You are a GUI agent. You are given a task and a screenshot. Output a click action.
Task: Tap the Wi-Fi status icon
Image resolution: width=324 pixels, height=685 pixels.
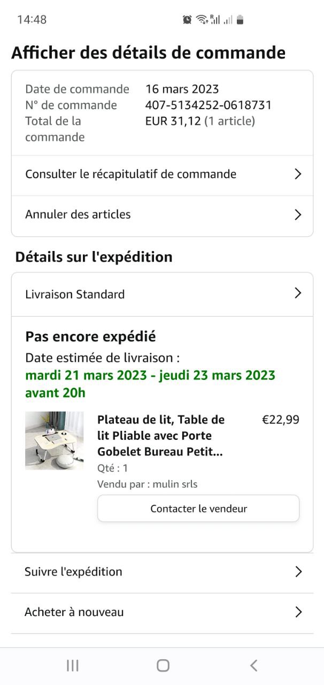(202, 20)
